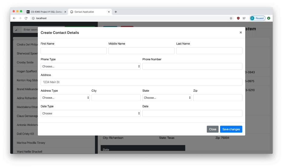283x167 pixels.
Task: Go back in browser history
Action: tap(14, 18)
